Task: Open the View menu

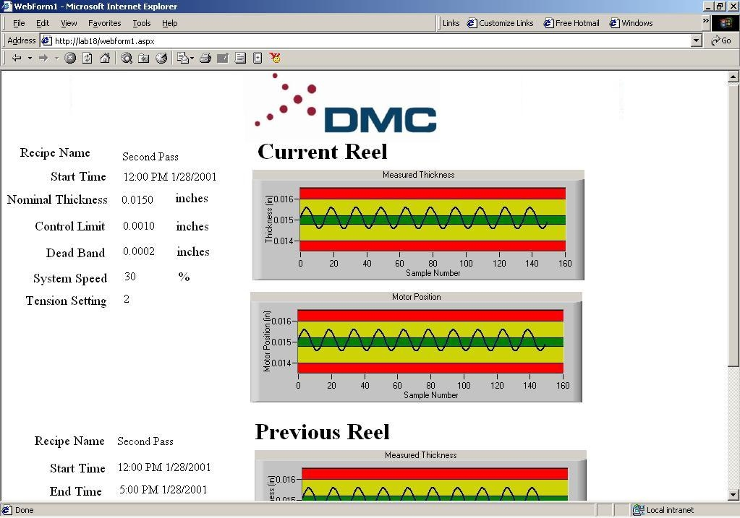Action: pos(69,23)
